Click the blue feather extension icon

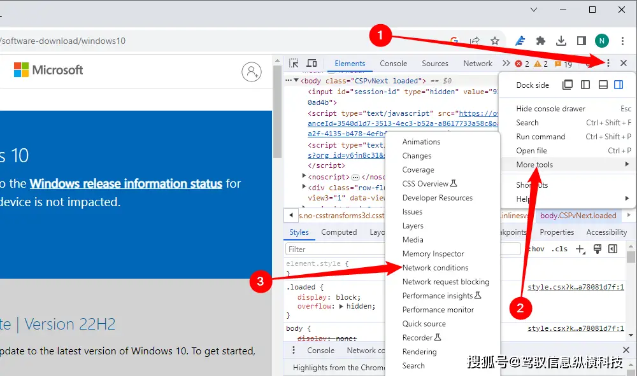pos(520,41)
